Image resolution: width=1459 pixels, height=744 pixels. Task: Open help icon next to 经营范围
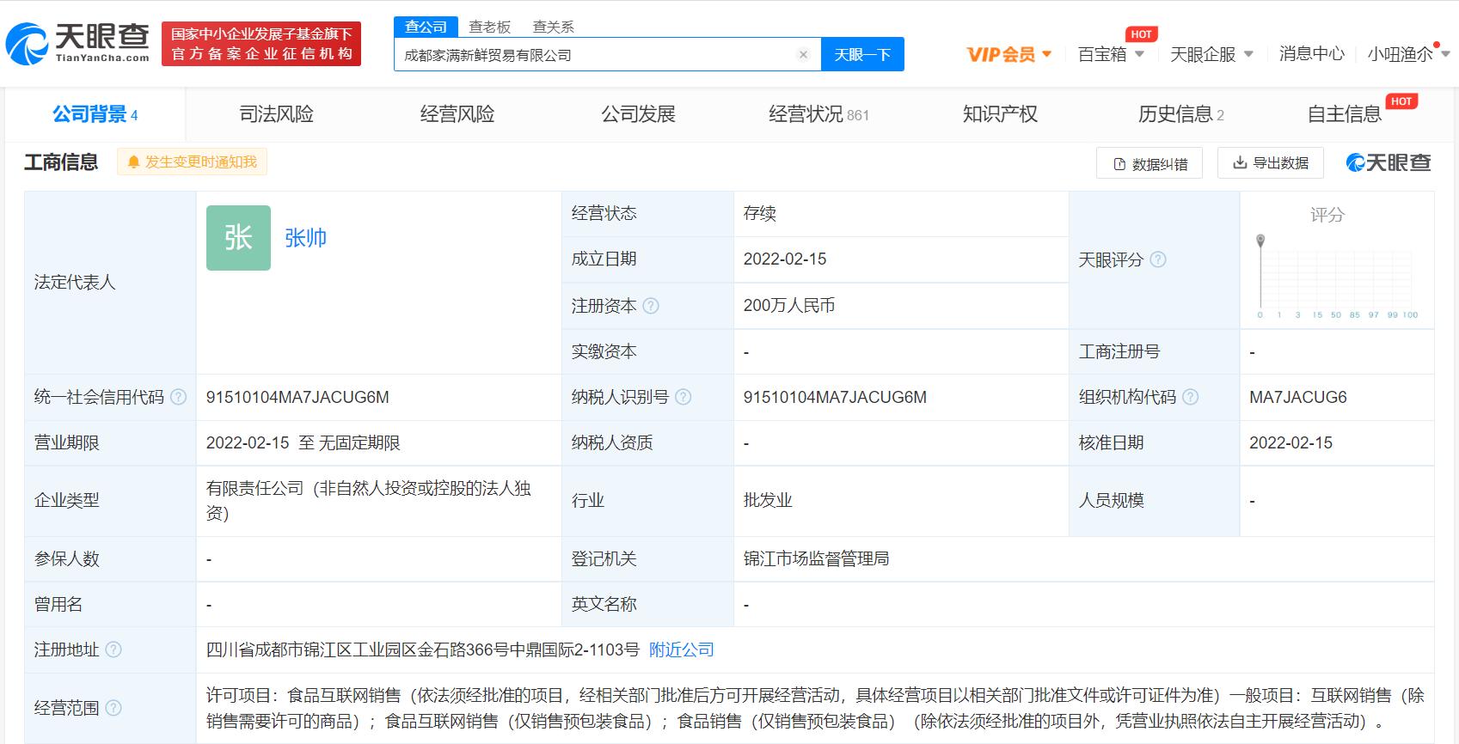113,708
